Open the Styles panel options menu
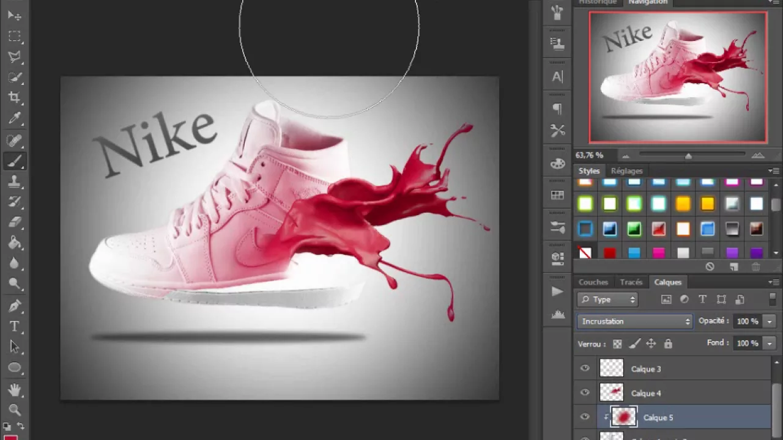 click(x=774, y=171)
